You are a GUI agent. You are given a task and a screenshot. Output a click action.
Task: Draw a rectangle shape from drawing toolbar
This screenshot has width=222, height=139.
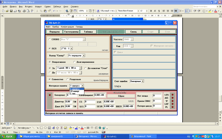[x=41, y=128]
